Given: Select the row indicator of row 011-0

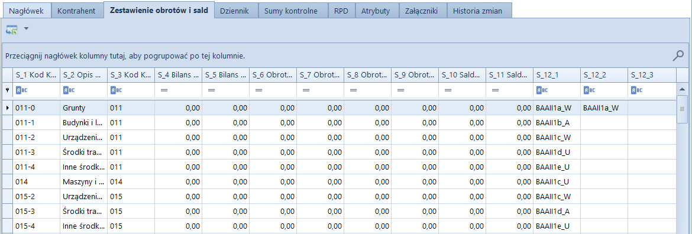Looking at the screenshot, I should click(x=7, y=108).
